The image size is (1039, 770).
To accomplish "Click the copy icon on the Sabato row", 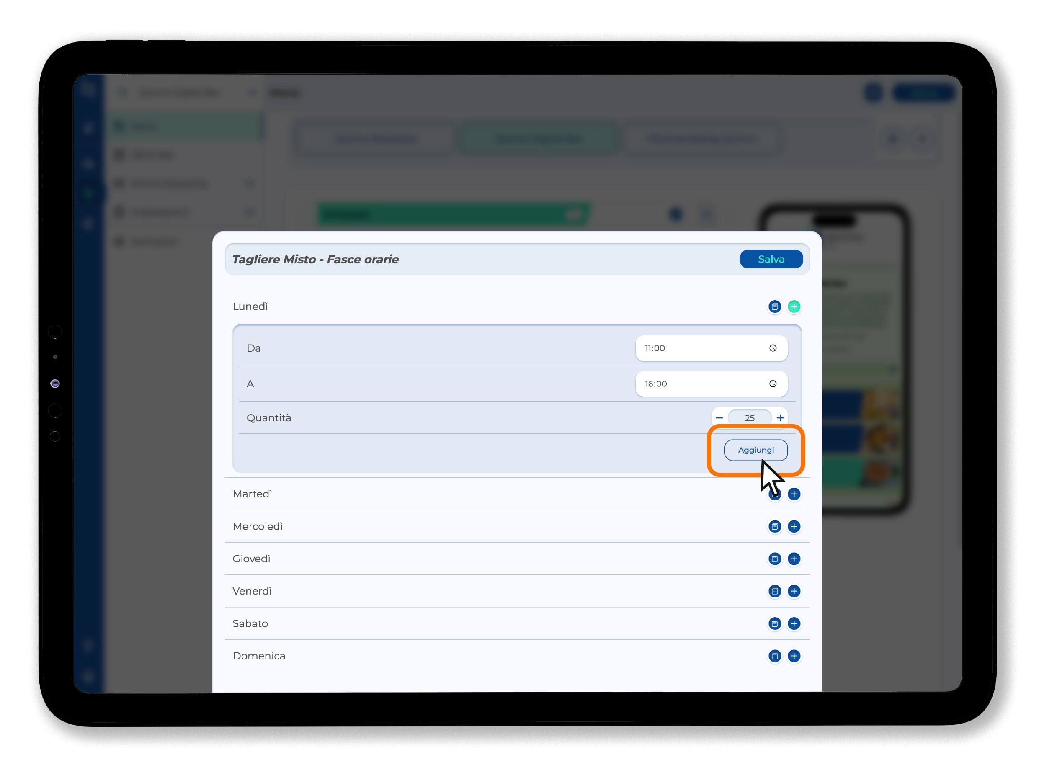I will 774,623.
